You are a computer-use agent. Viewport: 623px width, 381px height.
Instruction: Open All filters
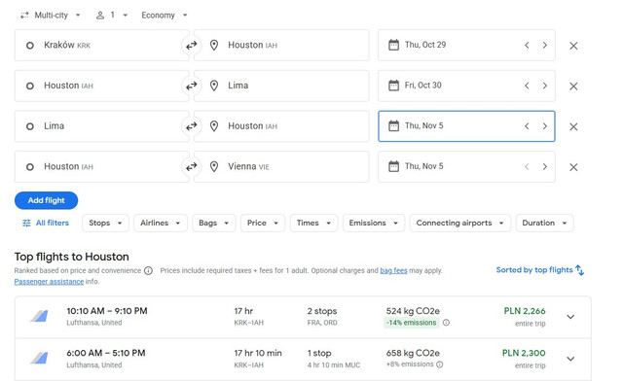click(x=46, y=223)
